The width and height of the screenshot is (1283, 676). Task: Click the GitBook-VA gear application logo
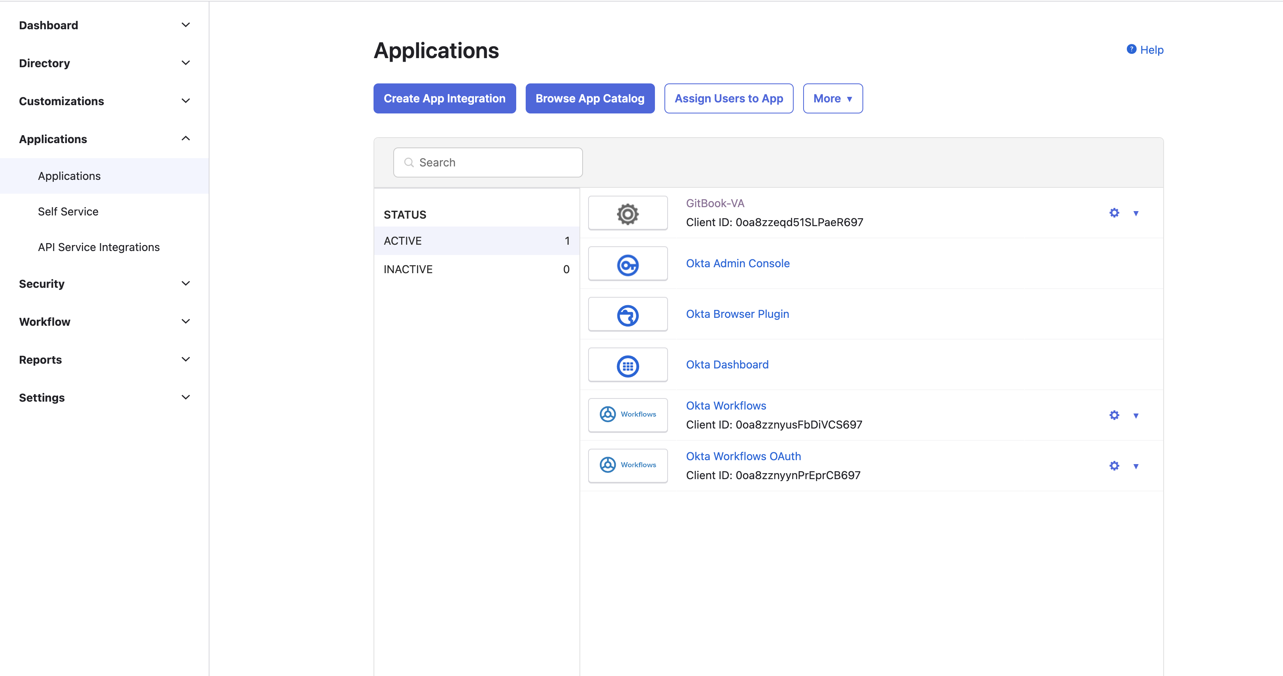point(628,213)
